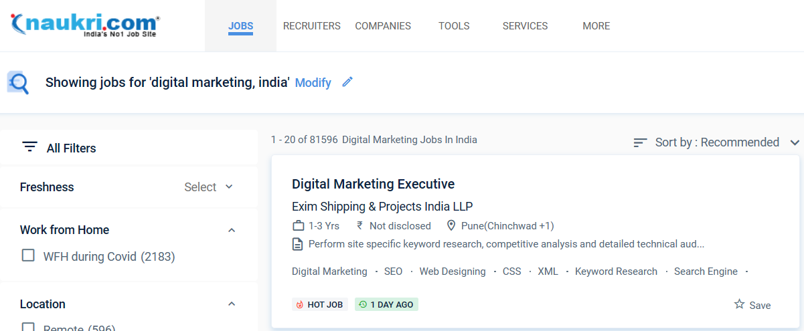Click the Naukri.com logo
The width and height of the screenshot is (804, 331).
[x=85, y=25]
